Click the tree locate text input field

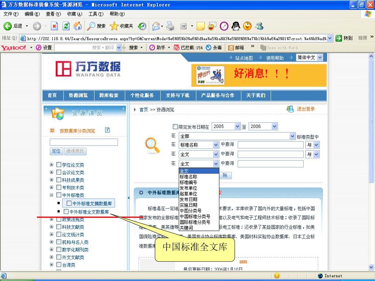tap(84, 142)
